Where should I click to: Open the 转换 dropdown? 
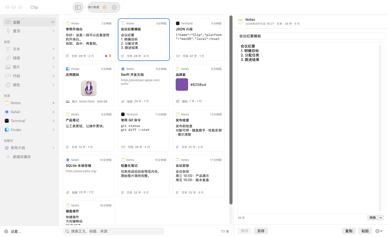[375, 218]
